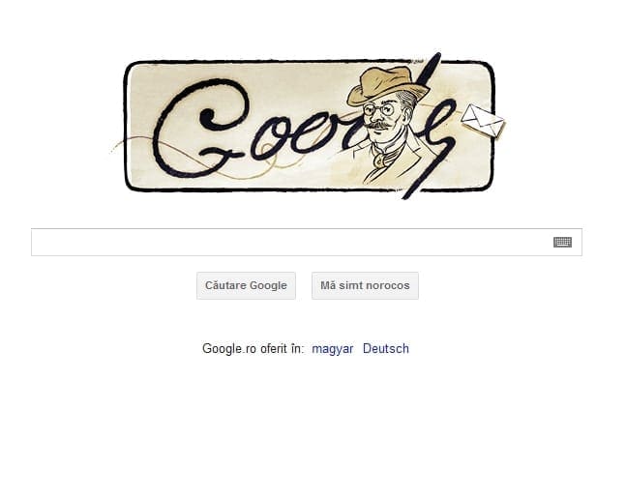626x497 pixels.
Task: Click the man's curled mustache
Action: [376, 126]
